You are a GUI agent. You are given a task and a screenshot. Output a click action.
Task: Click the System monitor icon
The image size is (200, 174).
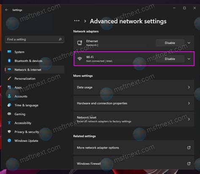[x=9, y=52]
